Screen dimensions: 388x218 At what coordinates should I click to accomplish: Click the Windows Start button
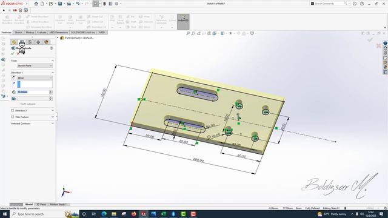pyautogui.click(x=4, y=214)
